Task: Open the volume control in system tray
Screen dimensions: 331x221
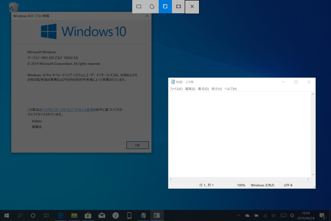Action: tap(273, 215)
